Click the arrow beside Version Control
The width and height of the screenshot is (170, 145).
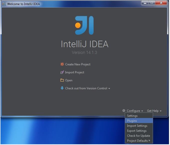pos(109,89)
